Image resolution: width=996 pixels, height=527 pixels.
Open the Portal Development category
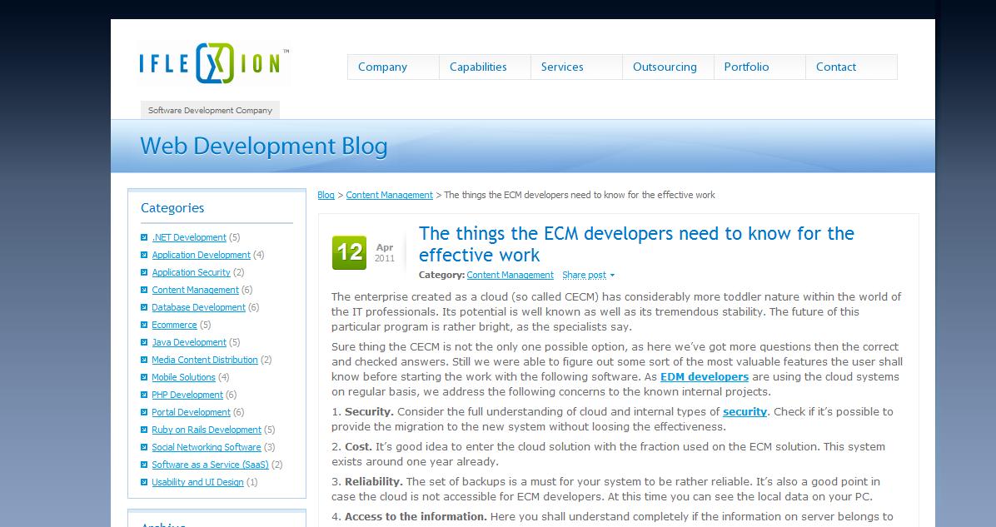tap(191, 412)
